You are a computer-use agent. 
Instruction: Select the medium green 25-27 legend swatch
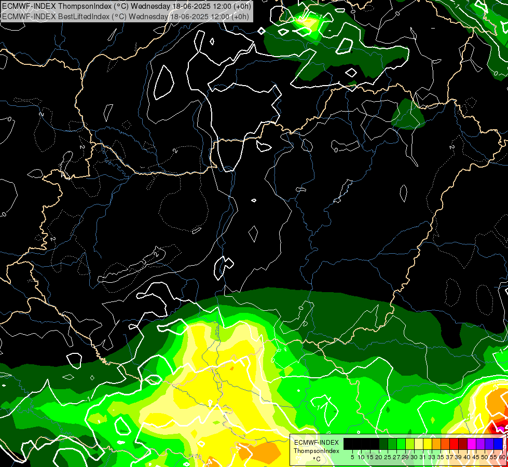point(392,444)
